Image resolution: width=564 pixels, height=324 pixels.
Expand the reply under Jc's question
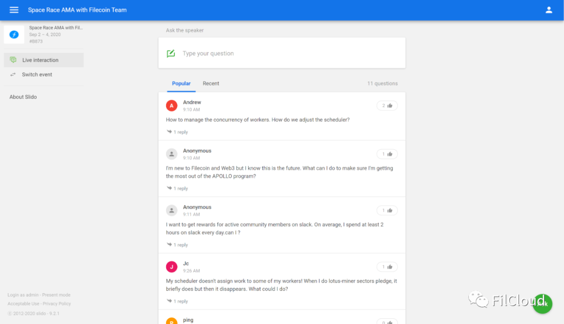[x=178, y=301]
